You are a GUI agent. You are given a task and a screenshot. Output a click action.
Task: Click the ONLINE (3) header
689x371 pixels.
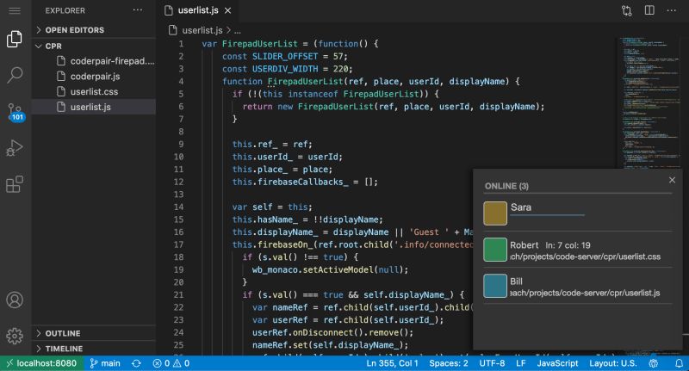[506, 186]
